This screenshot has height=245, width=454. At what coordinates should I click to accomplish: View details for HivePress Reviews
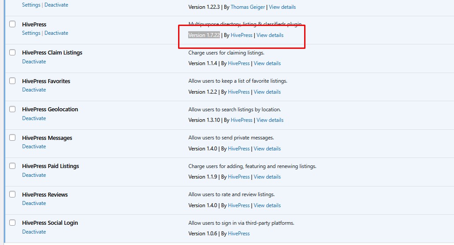click(x=267, y=205)
